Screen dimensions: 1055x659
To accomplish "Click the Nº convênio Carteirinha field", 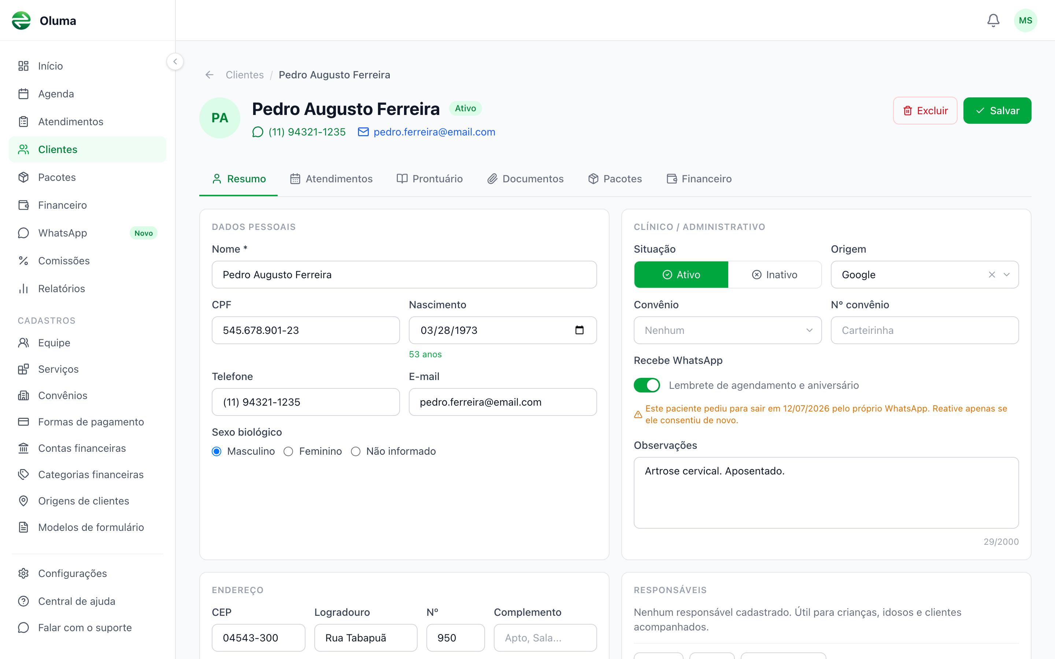I will [x=925, y=330].
